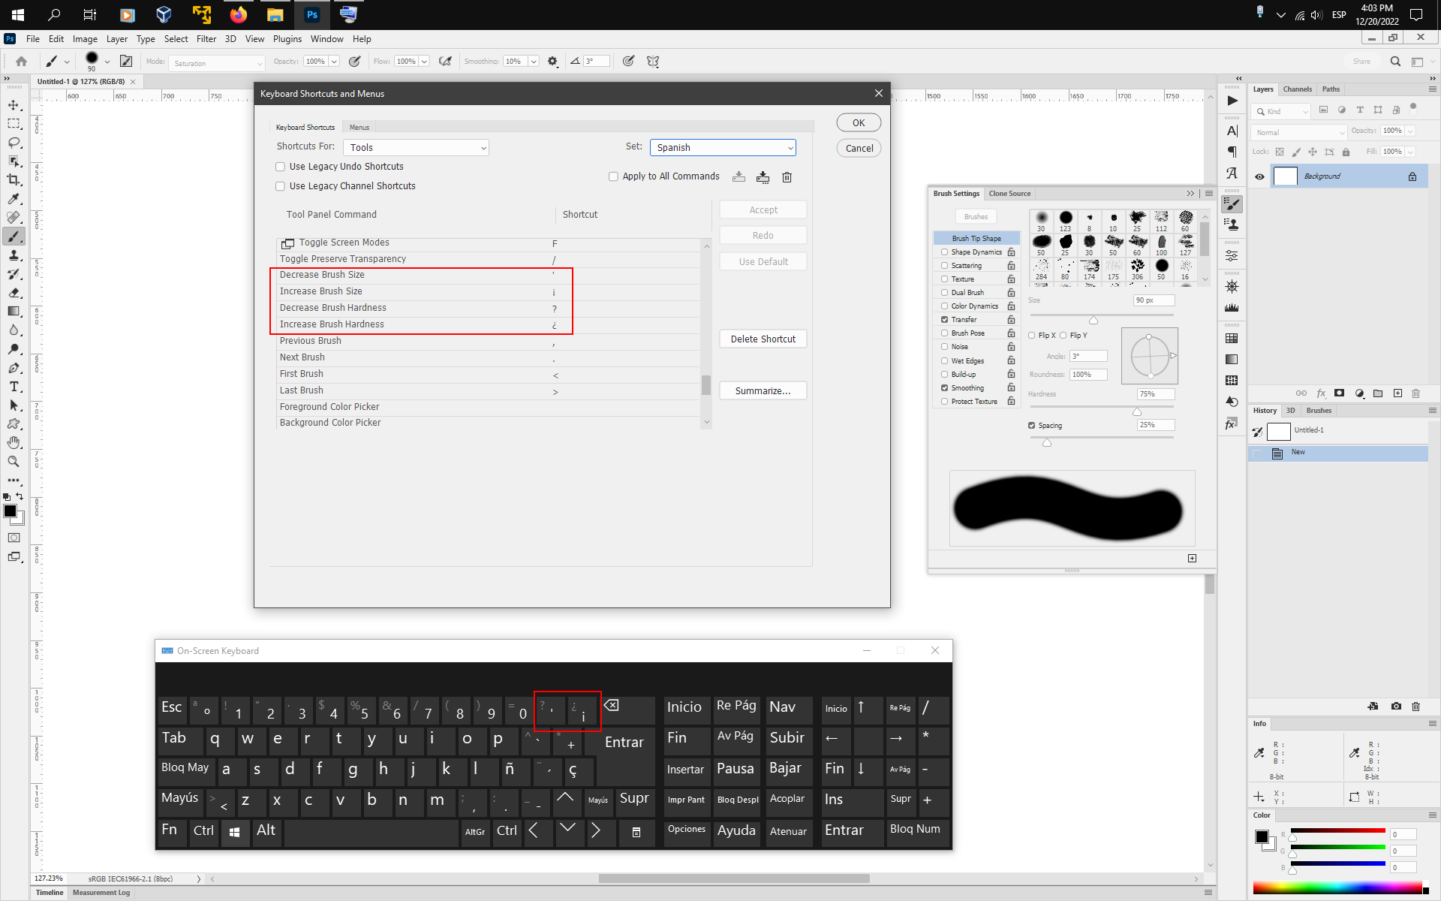The image size is (1441, 901).
Task: Enable the Wet Edges brush option
Action: coord(944,360)
